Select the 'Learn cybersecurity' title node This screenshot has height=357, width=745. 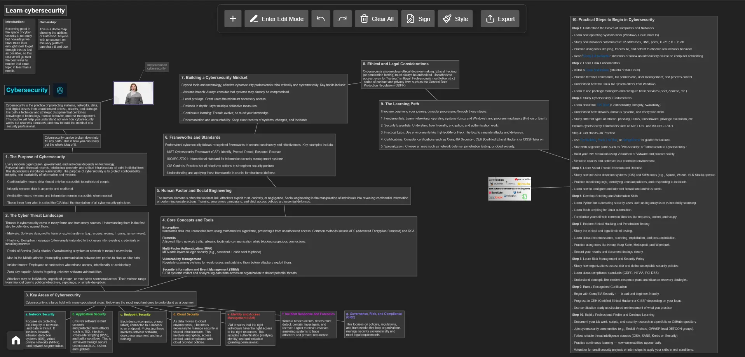pyautogui.click(x=35, y=10)
